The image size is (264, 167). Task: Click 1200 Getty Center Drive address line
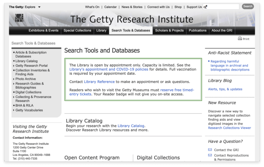(x=28, y=147)
